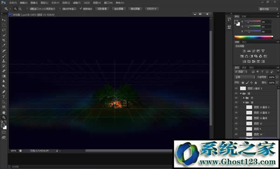280x169 pixels.
Task: Hide layer 图层 13 副本 2
Action: tap(236, 107)
